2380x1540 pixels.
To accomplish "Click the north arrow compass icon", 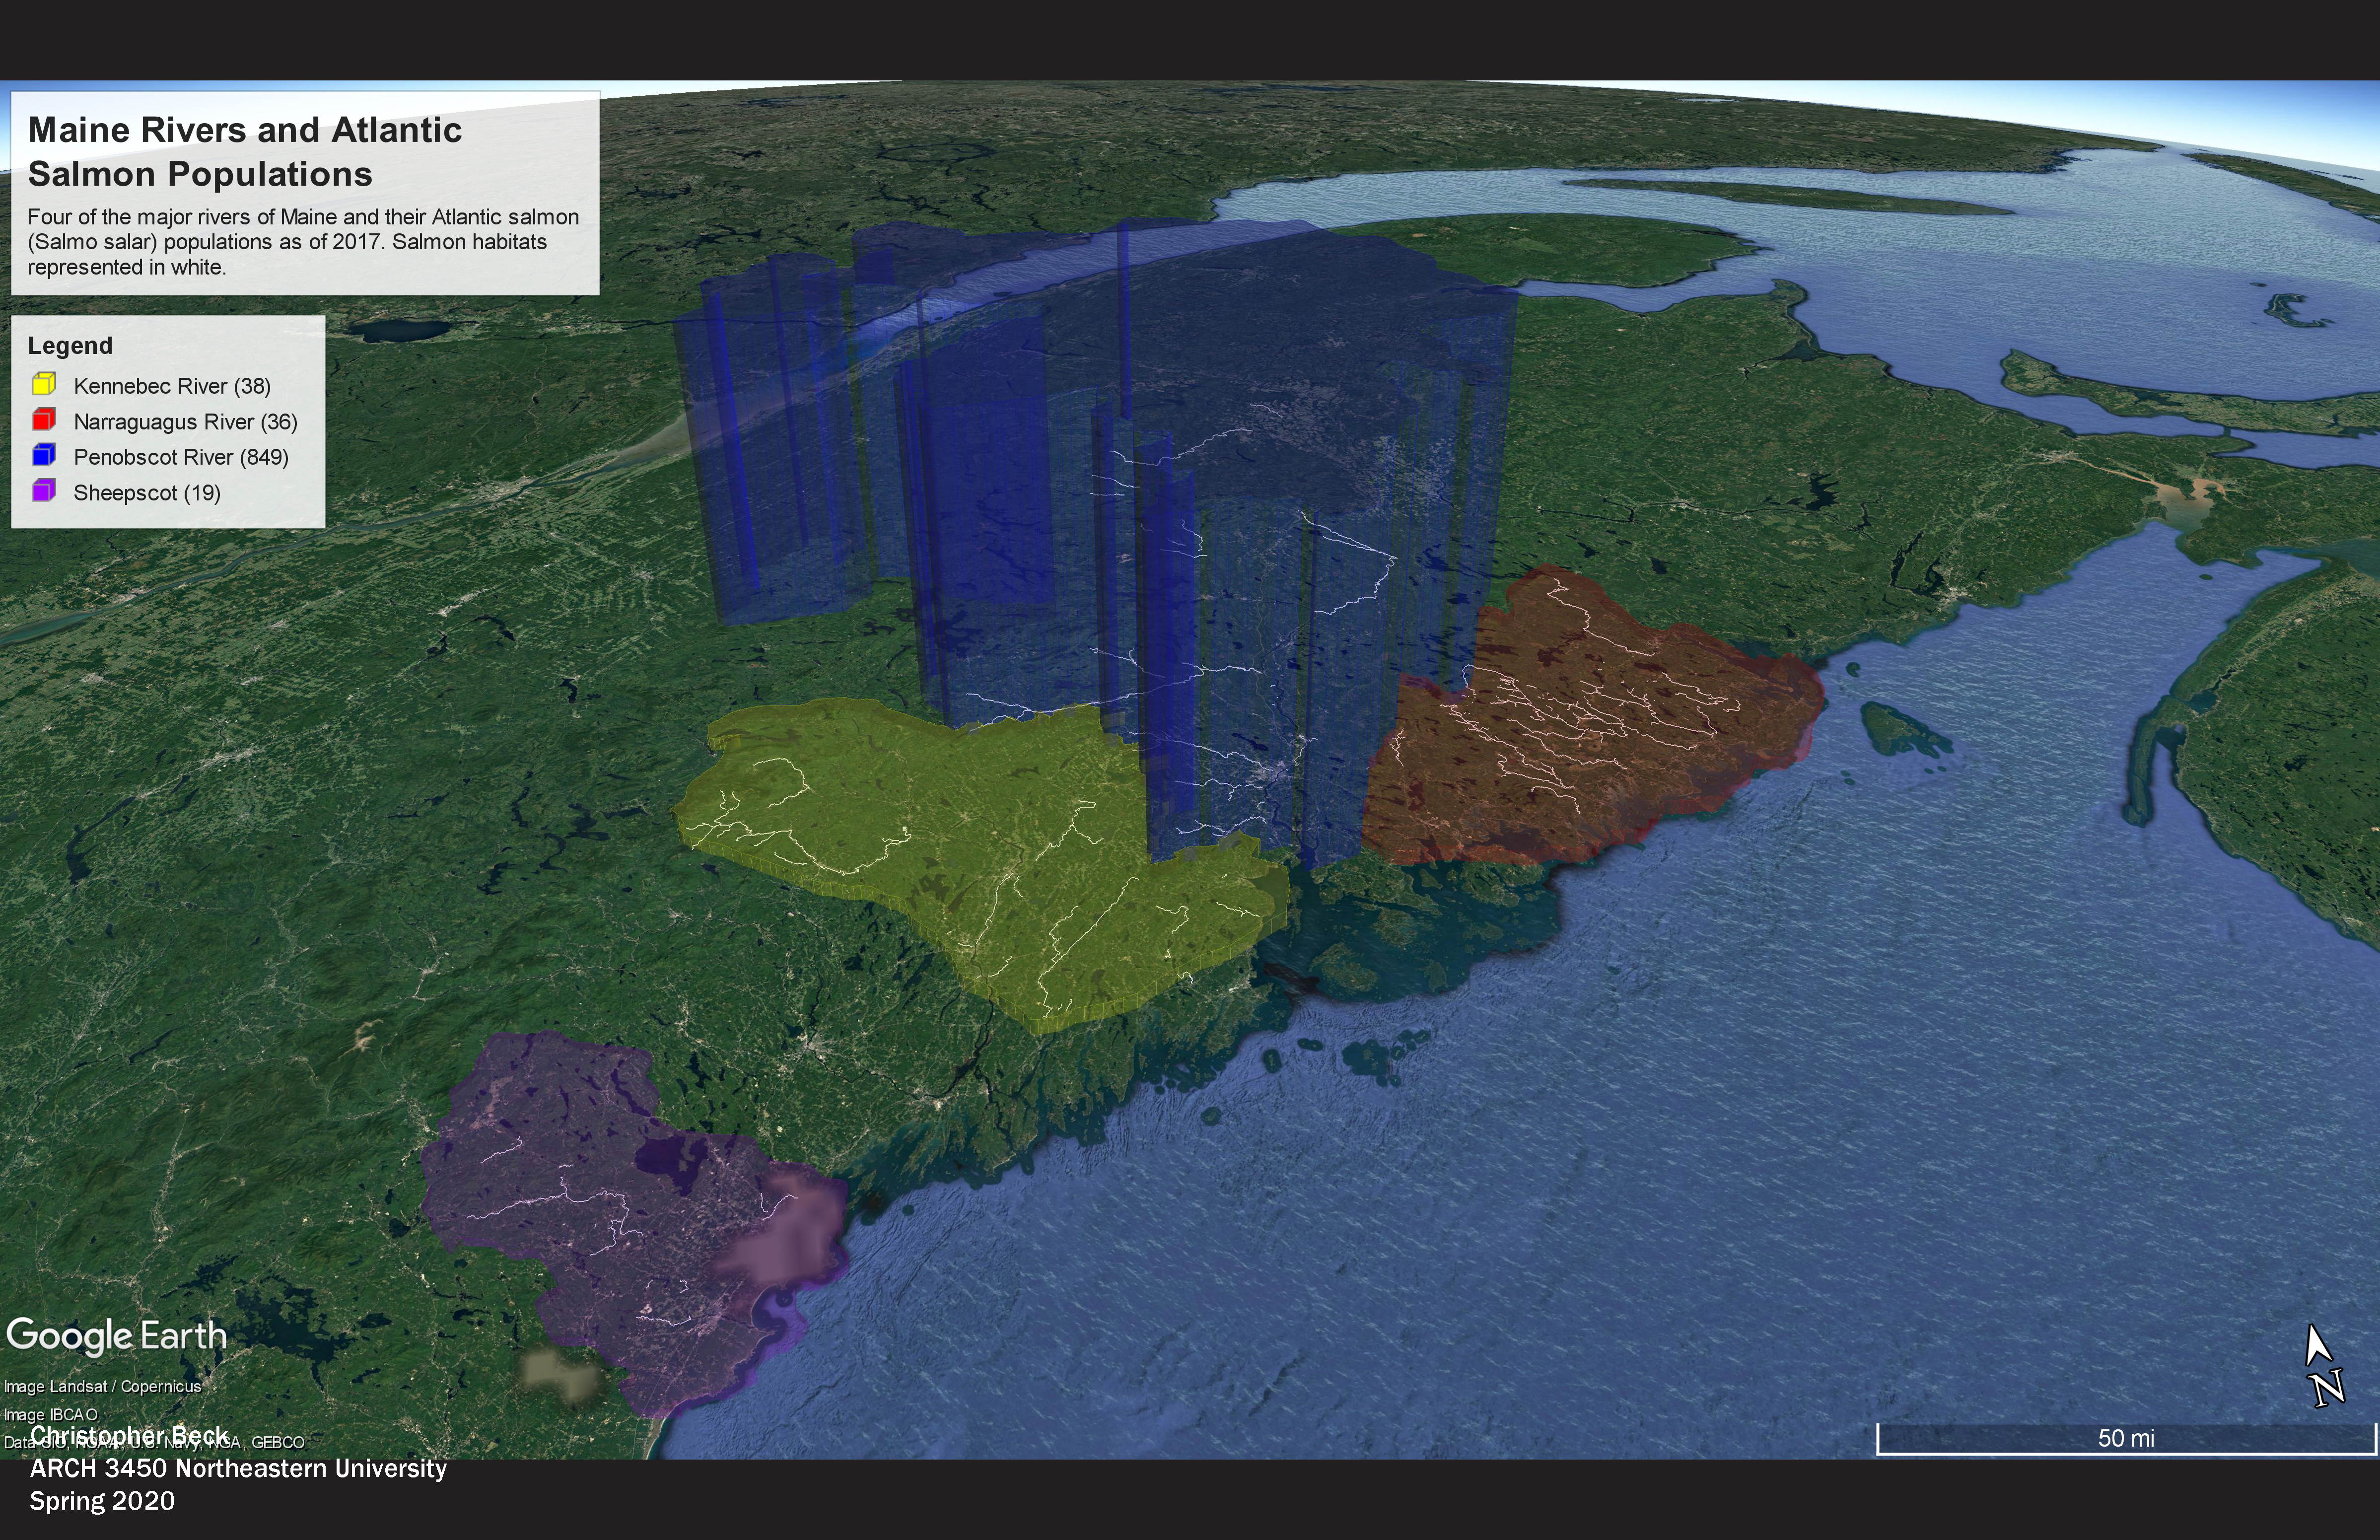I will pyautogui.click(x=2324, y=1366).
